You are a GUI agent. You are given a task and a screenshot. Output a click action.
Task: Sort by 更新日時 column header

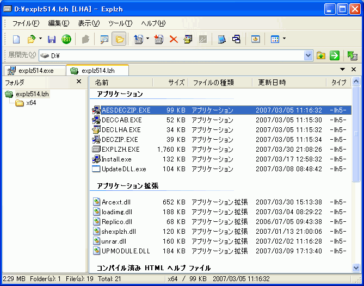pos(289,82)
